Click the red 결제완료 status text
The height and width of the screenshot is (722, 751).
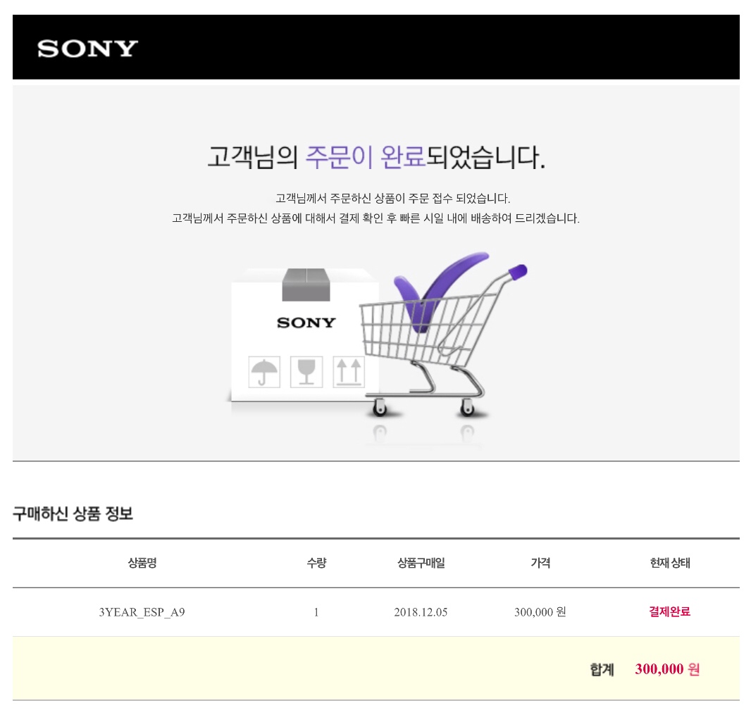669,611
